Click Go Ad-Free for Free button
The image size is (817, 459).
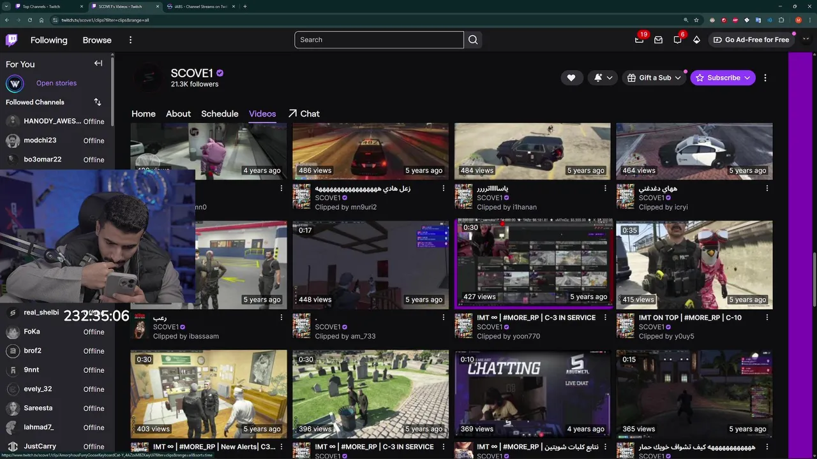click(x=751, y=40)
